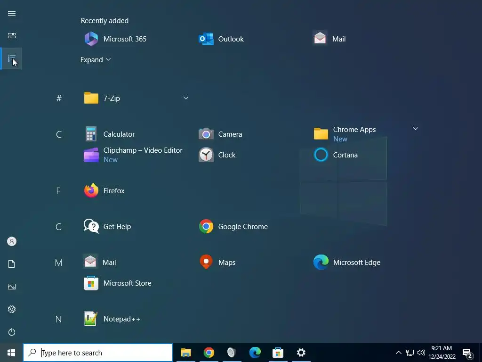Open File Explorer from the taskbar
482x362 pixels.
click(185, 353)
